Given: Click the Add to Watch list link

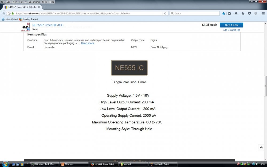Looking at the screenshot, I should coord(231,30).
